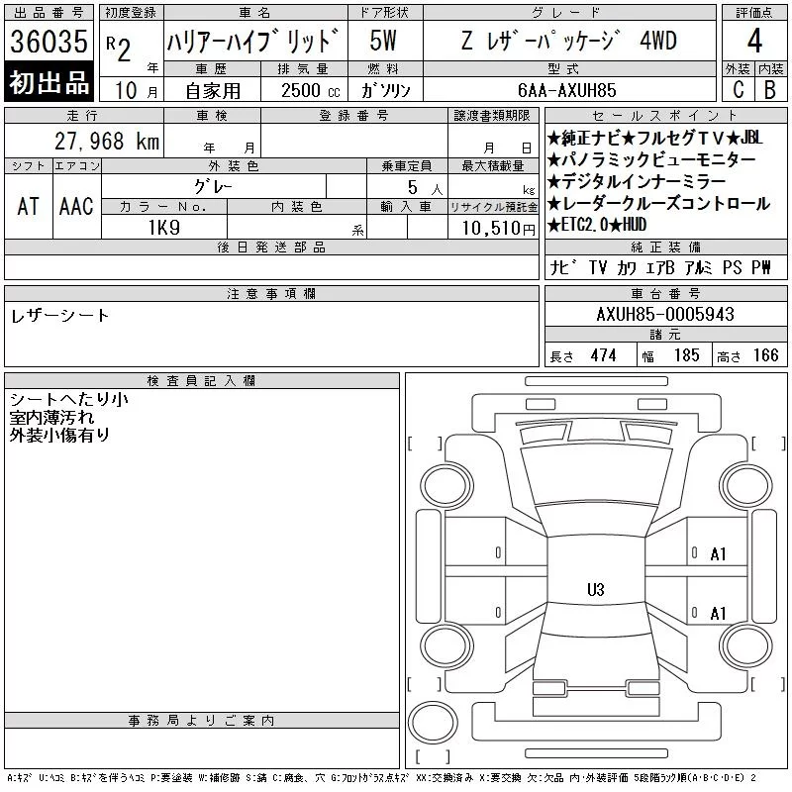792x792 pixels.
Task: Click the mileage value 27,968 km
Action: point(107,142)
